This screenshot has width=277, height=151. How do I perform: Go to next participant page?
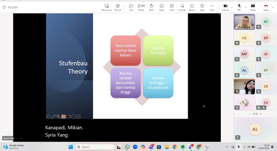(261, 114)
